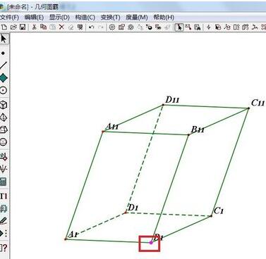Select the Point tool in sidebar

pos(3,53)
